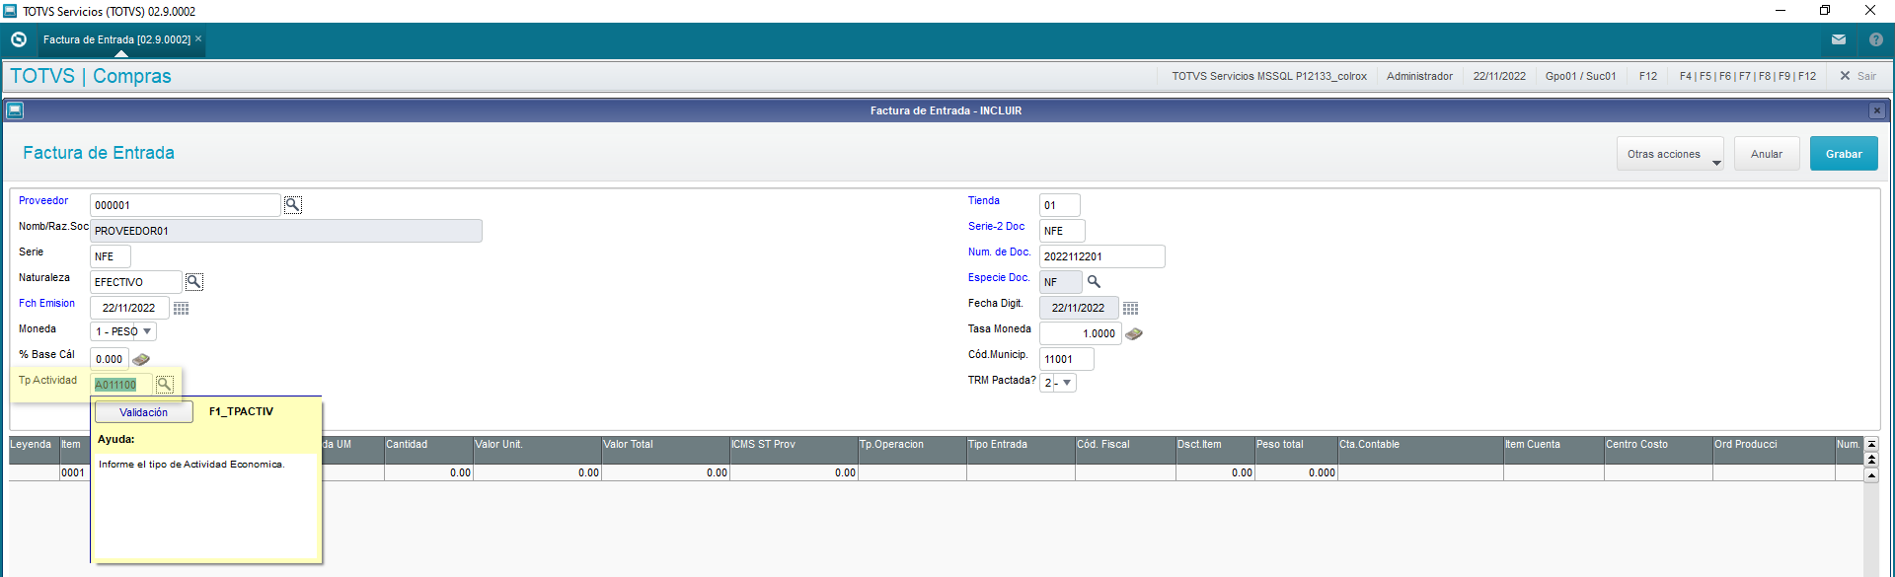Expand the TRM Pactada dropdown
This screenshot has height=577, width=1895.
(x=1067, y=383)
